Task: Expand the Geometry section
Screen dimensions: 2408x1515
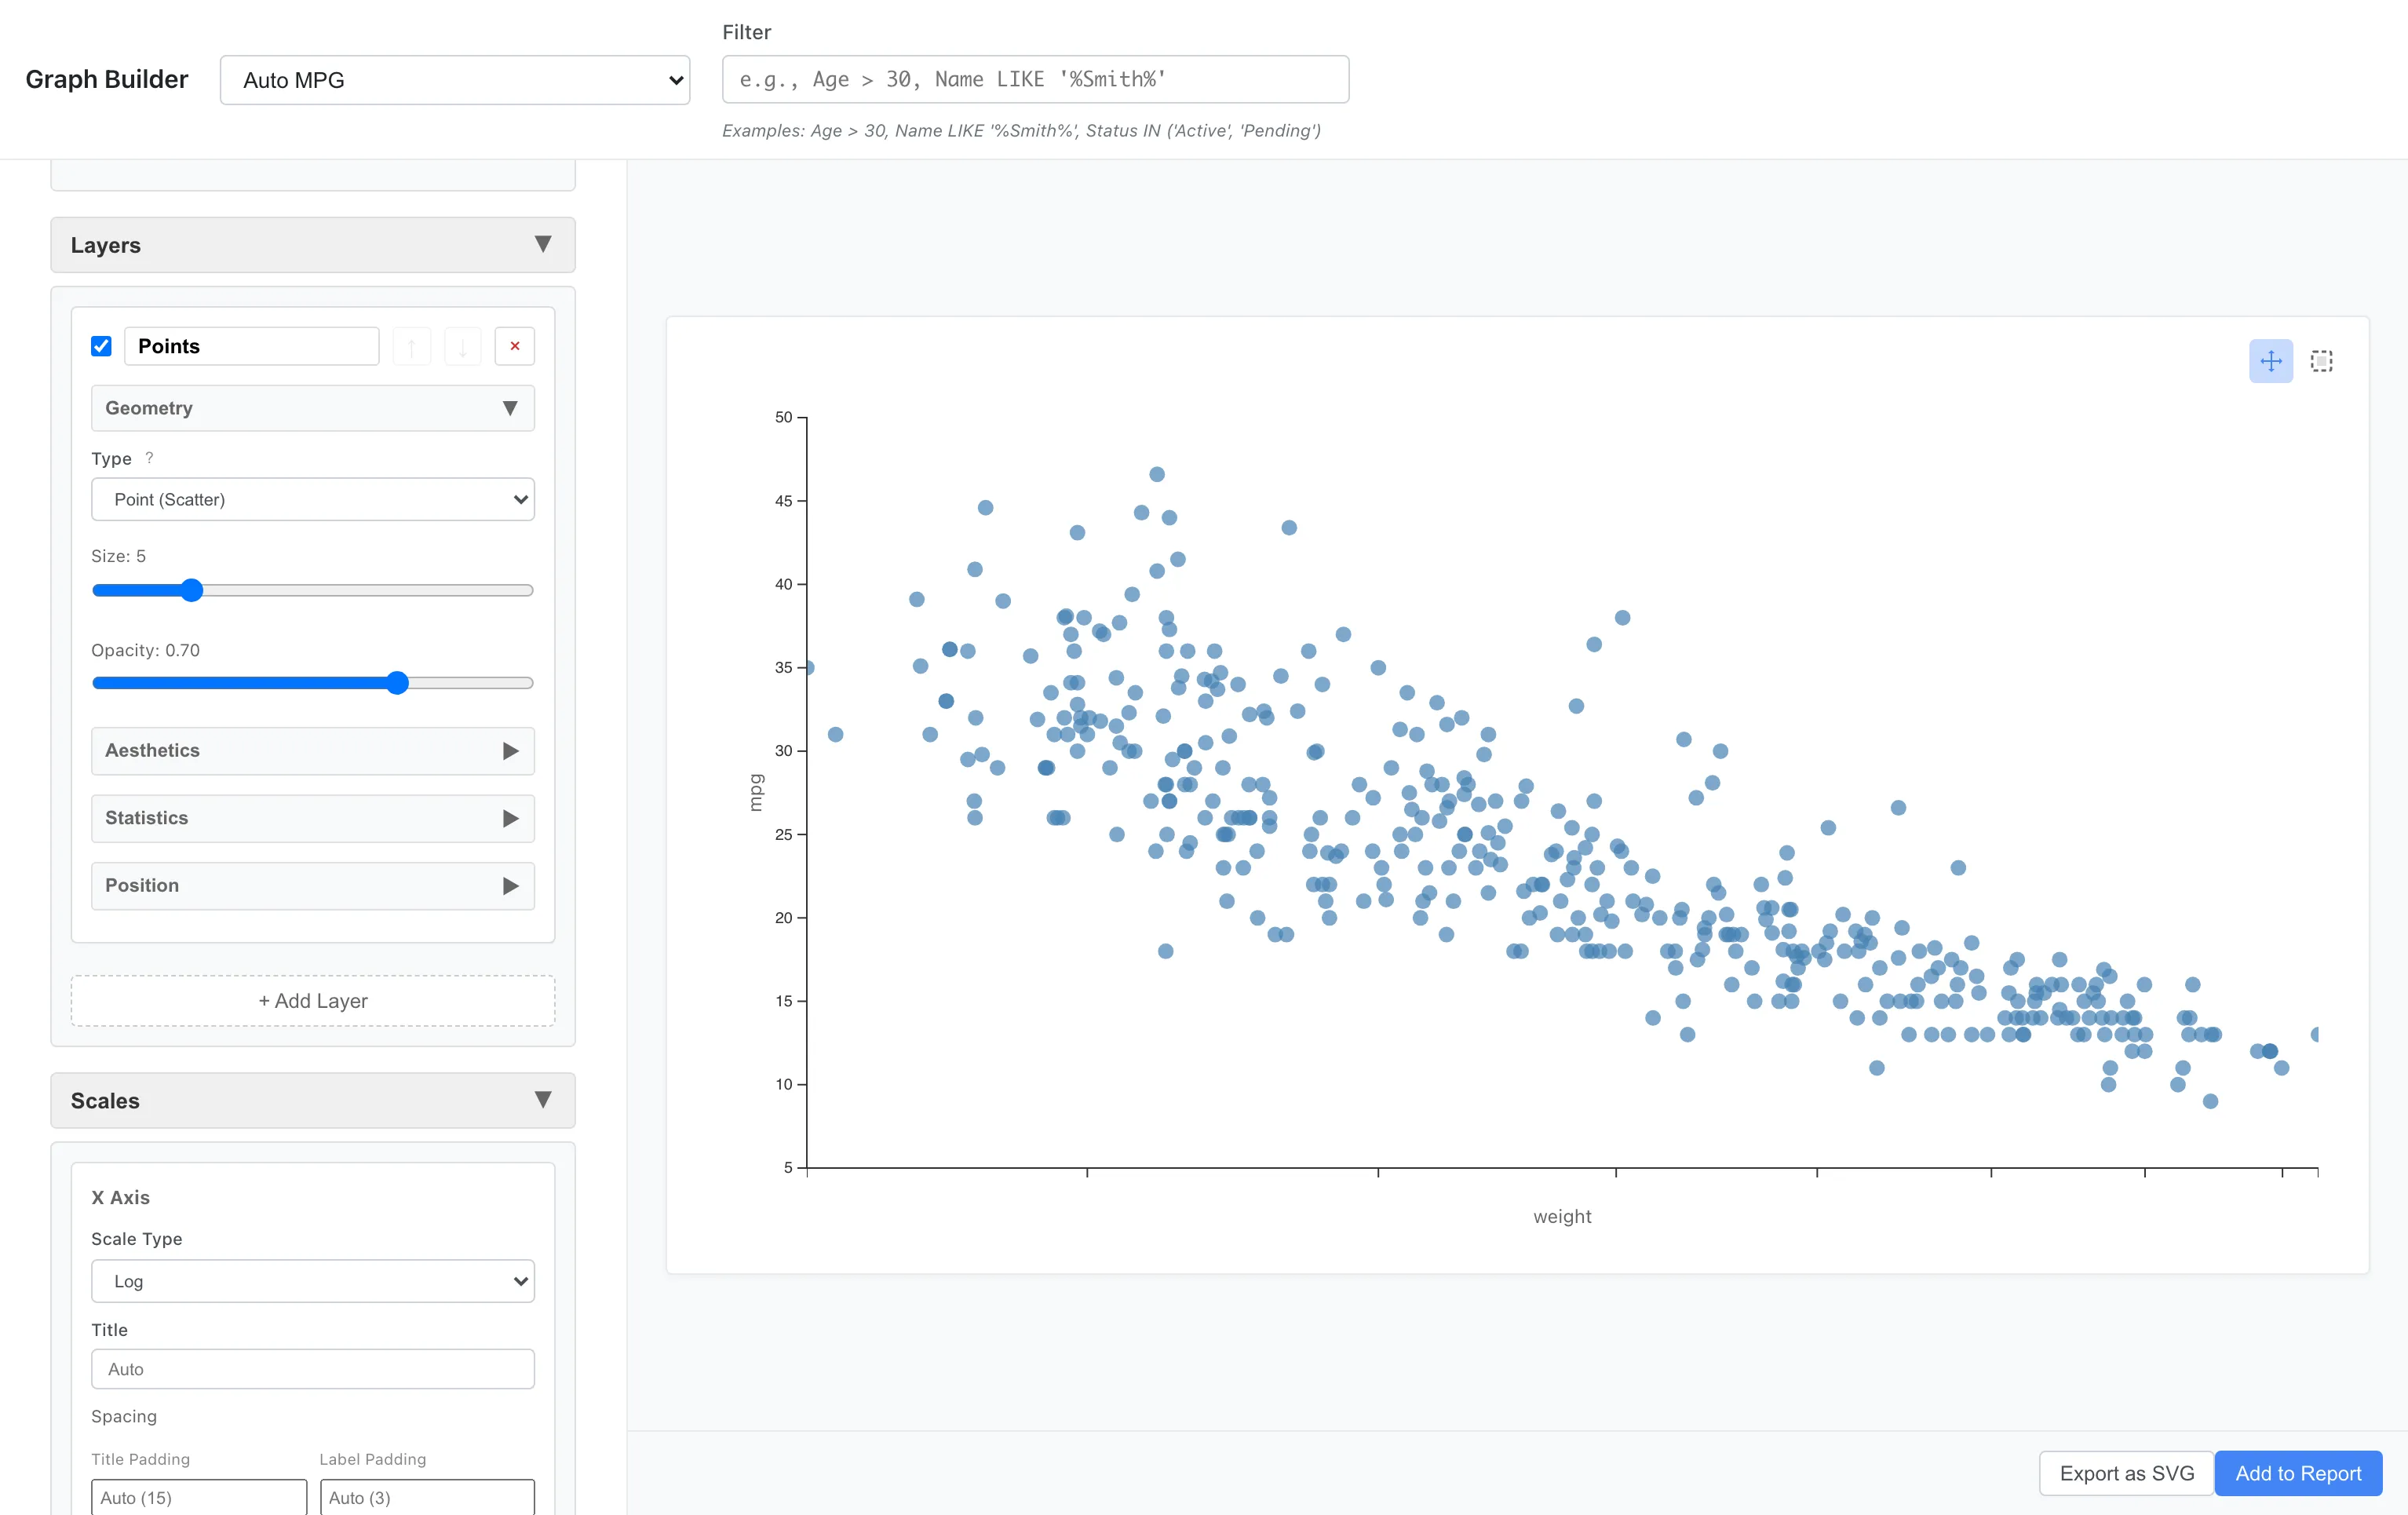Action: click(511, 408)
